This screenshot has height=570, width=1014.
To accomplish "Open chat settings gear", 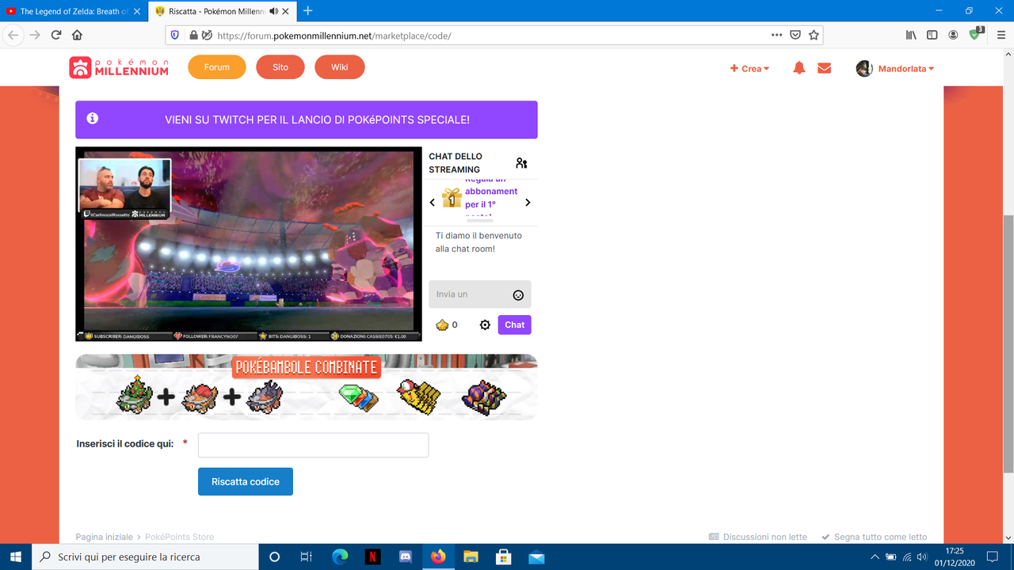I will [485, 325].
